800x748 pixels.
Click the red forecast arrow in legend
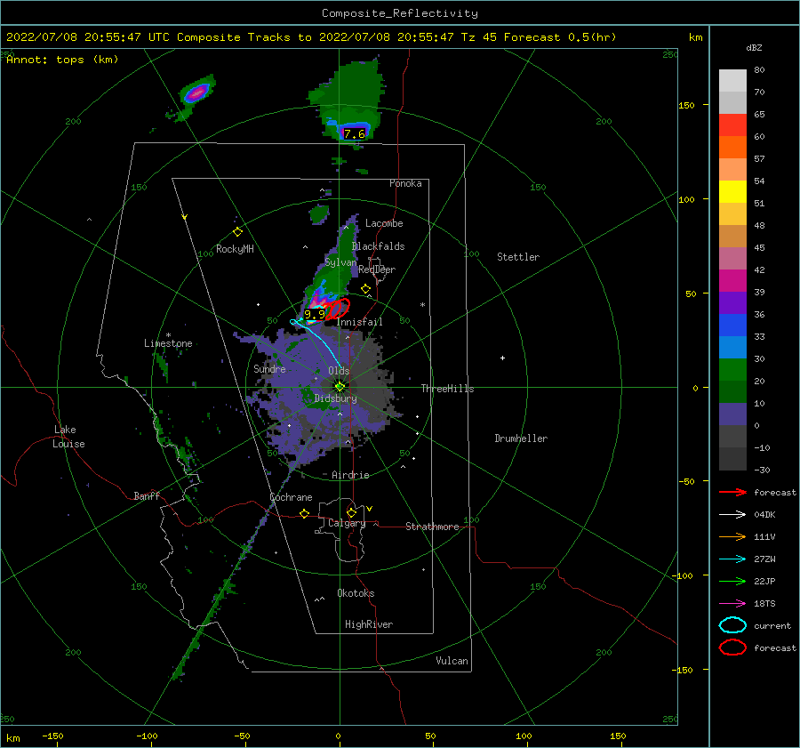point(732,492)
